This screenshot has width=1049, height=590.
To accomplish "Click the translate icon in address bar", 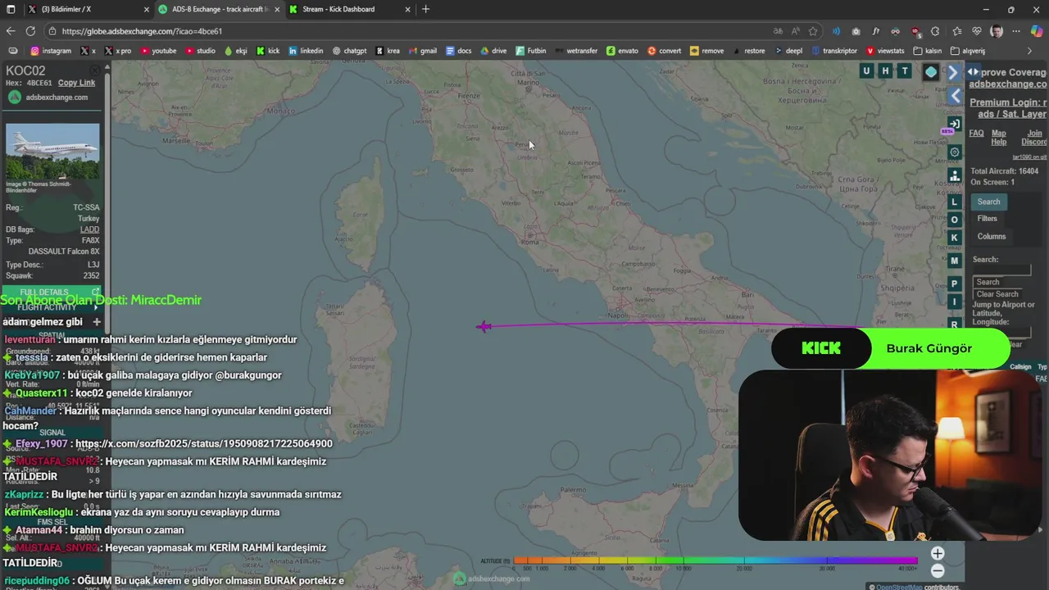I will pos(777,31).
